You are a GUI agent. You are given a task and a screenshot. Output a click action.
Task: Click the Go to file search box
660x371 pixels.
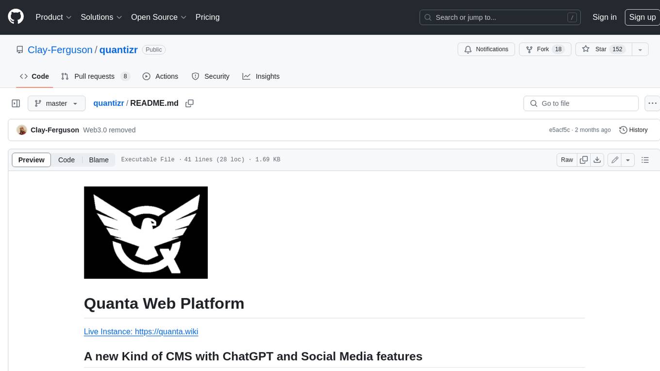581,103
